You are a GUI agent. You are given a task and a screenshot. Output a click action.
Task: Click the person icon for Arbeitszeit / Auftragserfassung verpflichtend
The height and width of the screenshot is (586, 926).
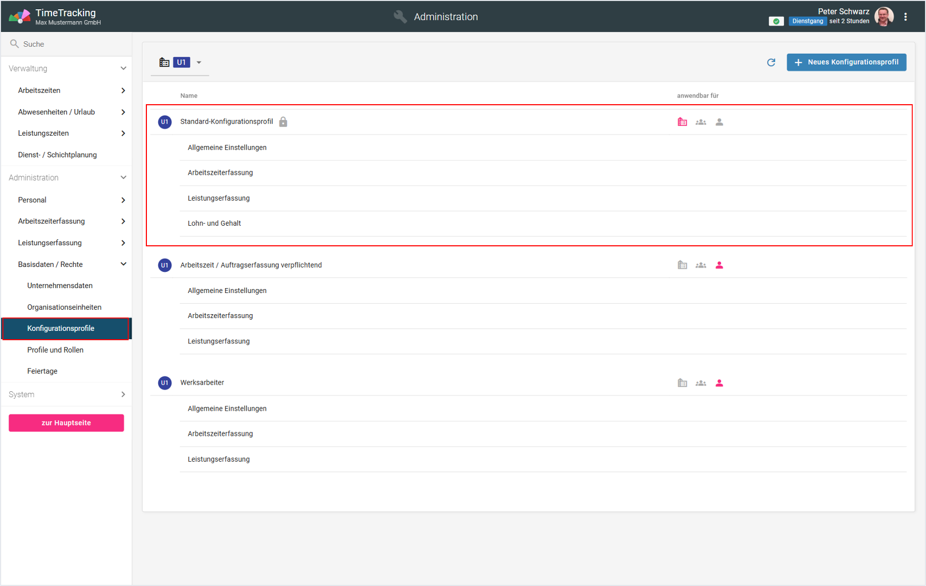coord(719,265)
